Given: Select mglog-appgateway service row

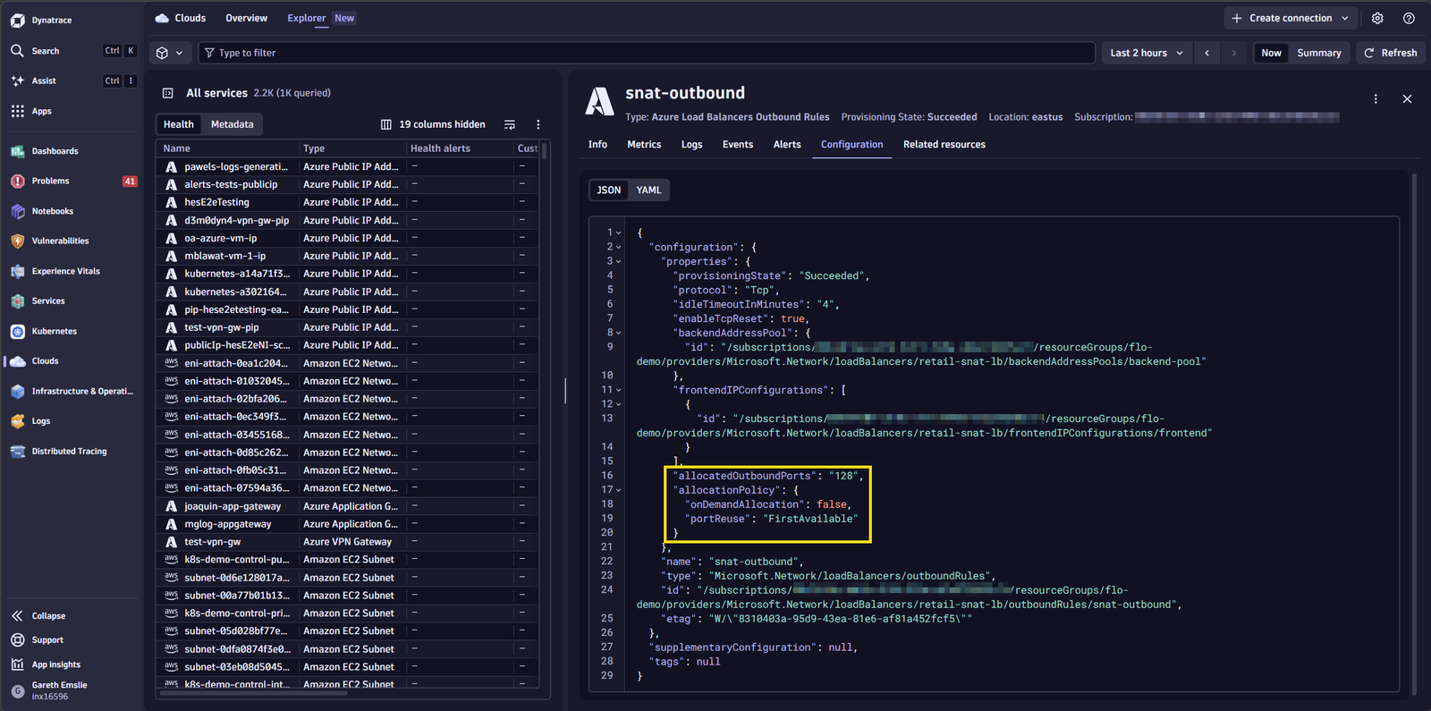Looking at the screenshot, I should tap(348, 524).
